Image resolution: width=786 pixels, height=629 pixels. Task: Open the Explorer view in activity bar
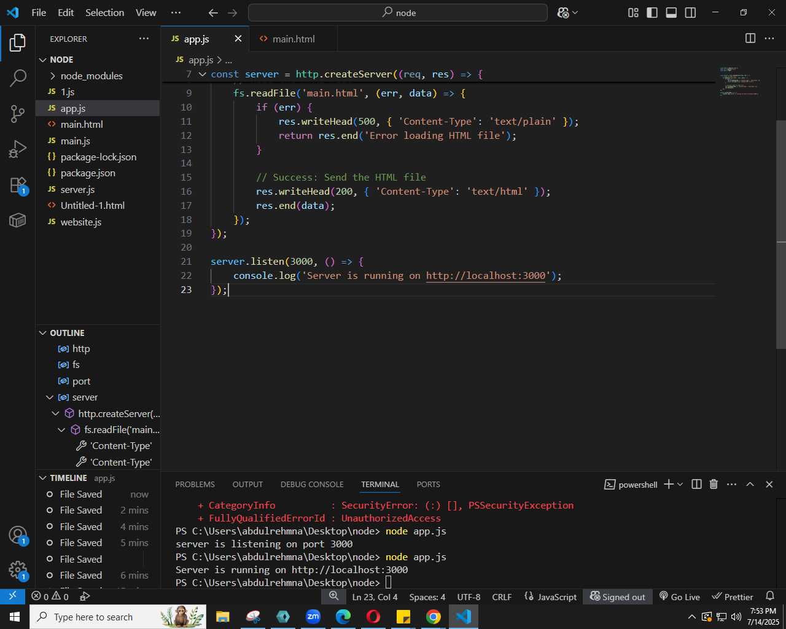(x=18, y=43)
